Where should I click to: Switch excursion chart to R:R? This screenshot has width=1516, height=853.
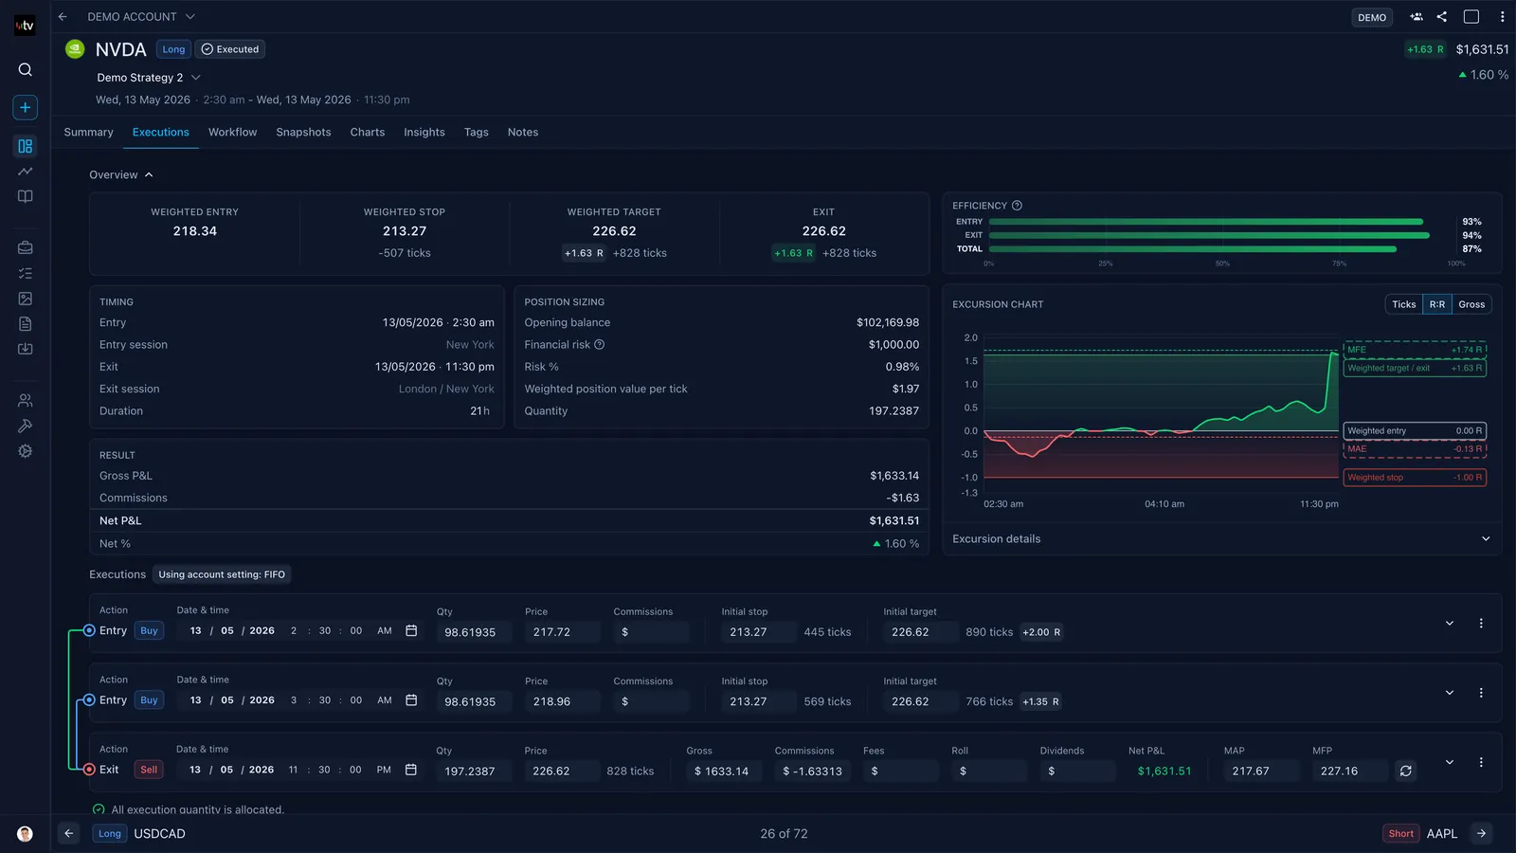(x=1437, y=304)
